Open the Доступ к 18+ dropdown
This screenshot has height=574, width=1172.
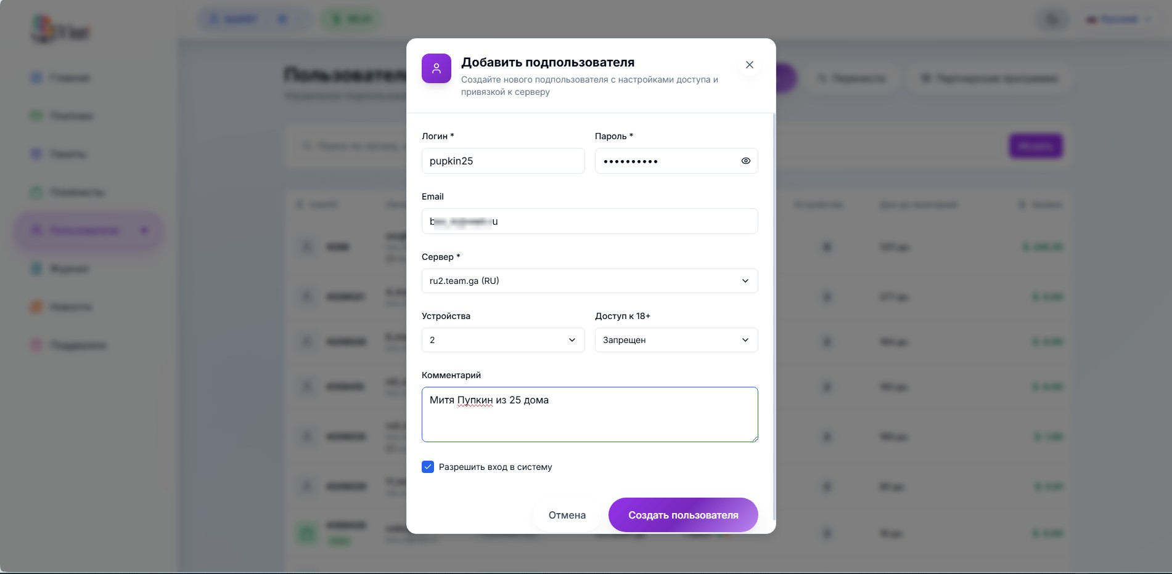676,340
